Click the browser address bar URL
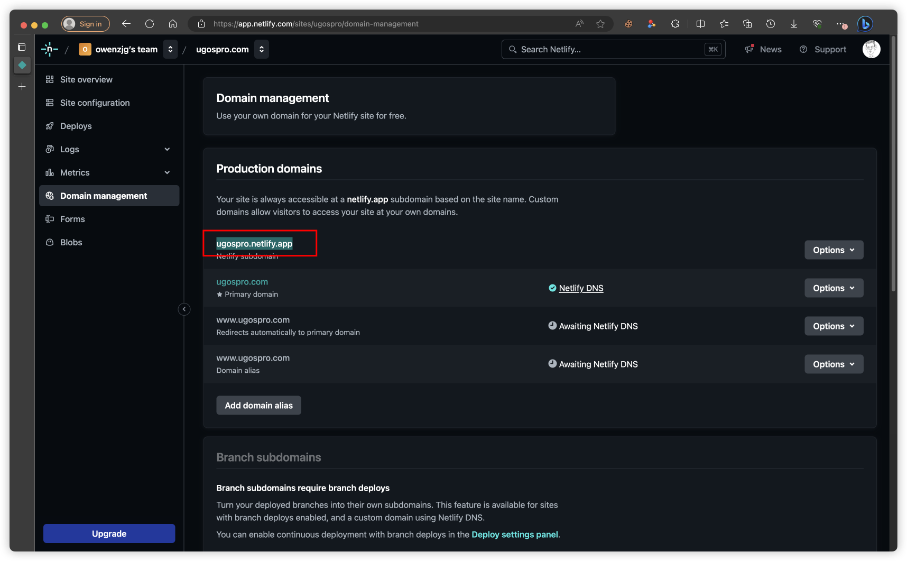 [316, 24]
